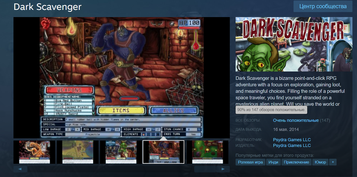Select the fifth thumbnail showing the green field
Image resolution: width=357 pixels, height=177 pixels.
pos(207,152)
